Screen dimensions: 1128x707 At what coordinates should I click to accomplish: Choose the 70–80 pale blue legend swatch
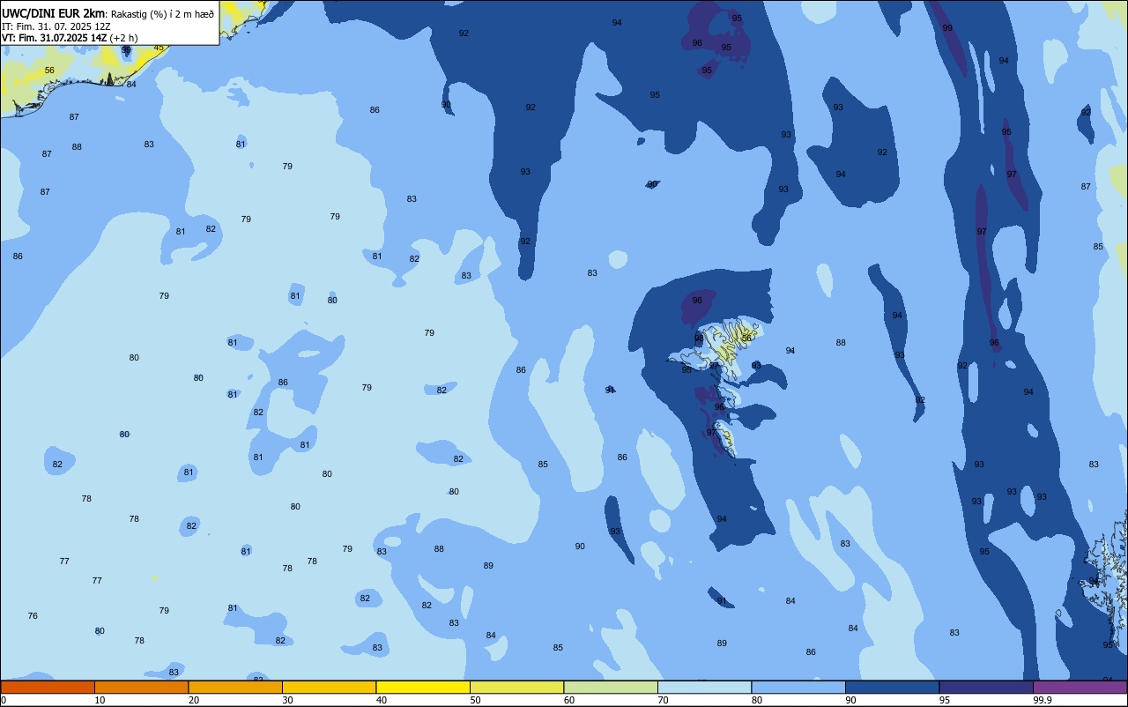pyautogui.click(x=704, y=687)
